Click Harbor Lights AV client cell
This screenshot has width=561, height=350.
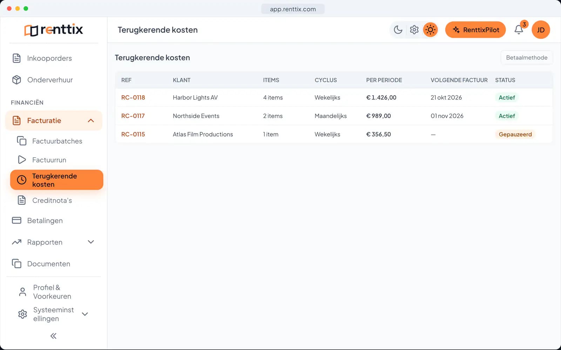click(x=195, y=98)
